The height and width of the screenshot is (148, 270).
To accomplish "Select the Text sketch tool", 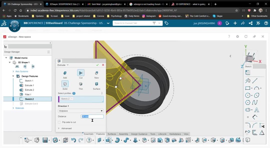I will click(256, 110).
